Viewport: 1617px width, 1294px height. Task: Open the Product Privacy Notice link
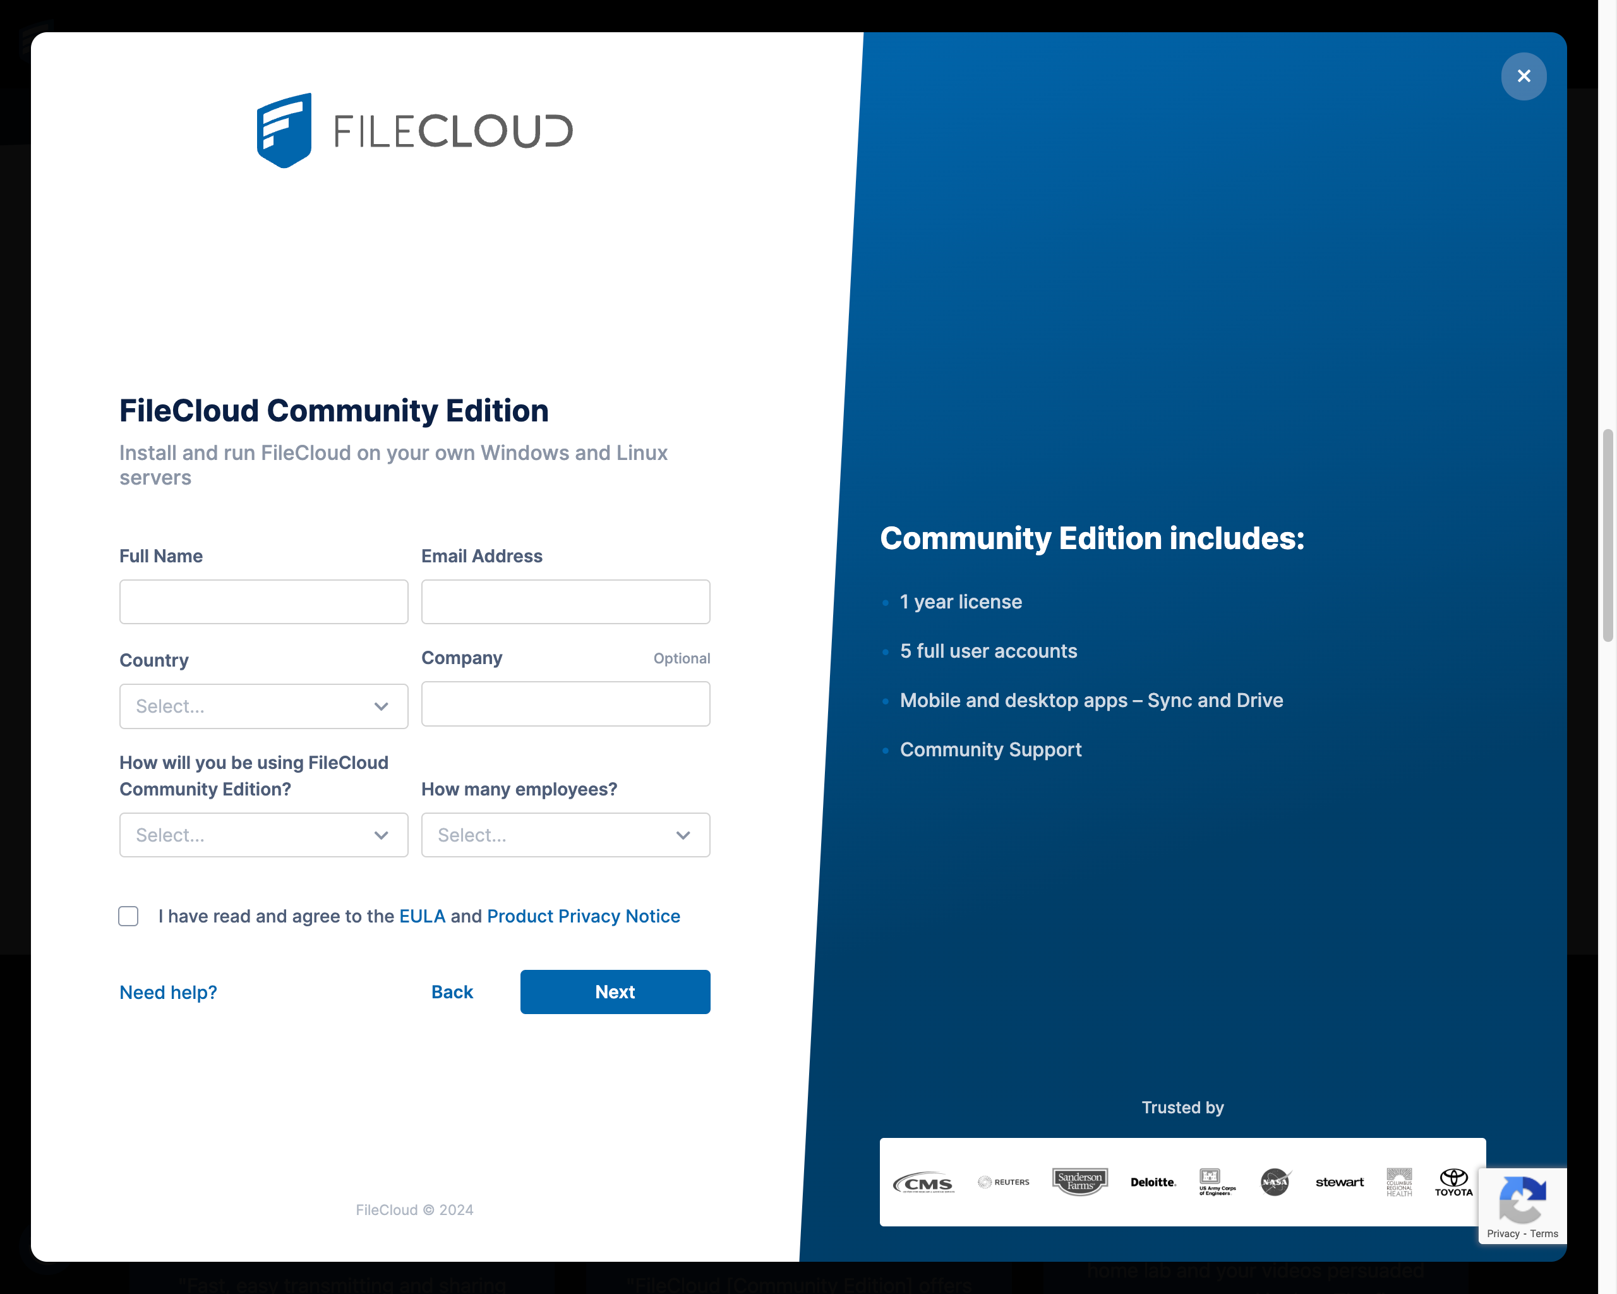pyautogui.click(x=583, y=916)
